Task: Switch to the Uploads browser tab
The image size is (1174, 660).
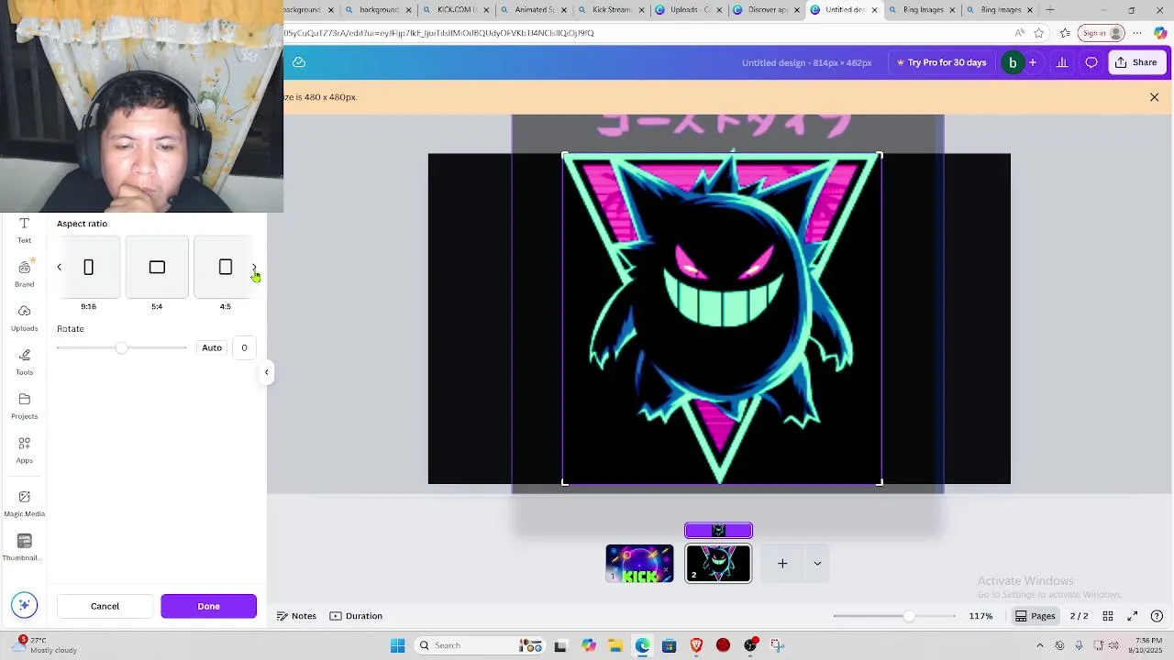Action: (689, 10)
